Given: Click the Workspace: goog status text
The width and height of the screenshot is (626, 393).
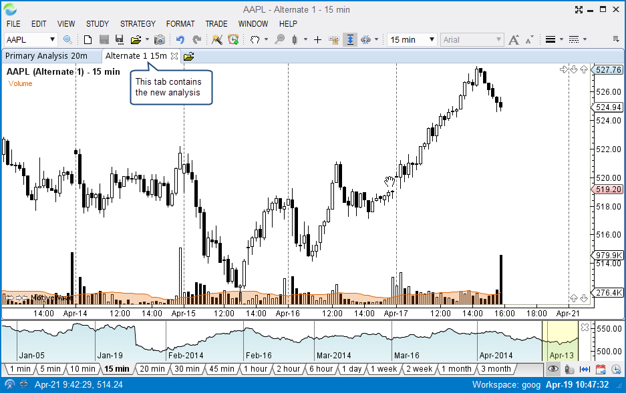Looking at the screenshot, I should (x=506, y=384).
